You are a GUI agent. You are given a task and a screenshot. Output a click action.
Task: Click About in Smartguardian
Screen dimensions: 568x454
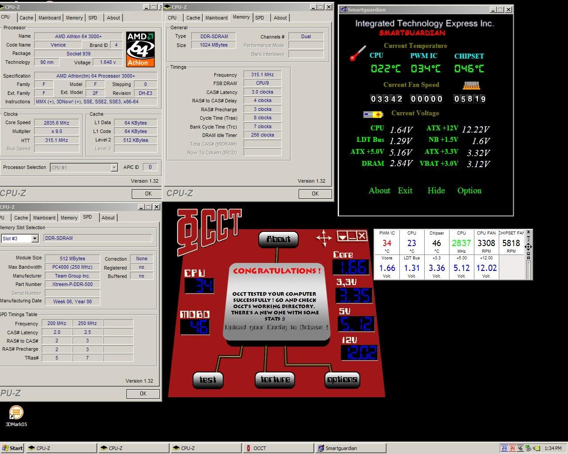pos(379,191)
